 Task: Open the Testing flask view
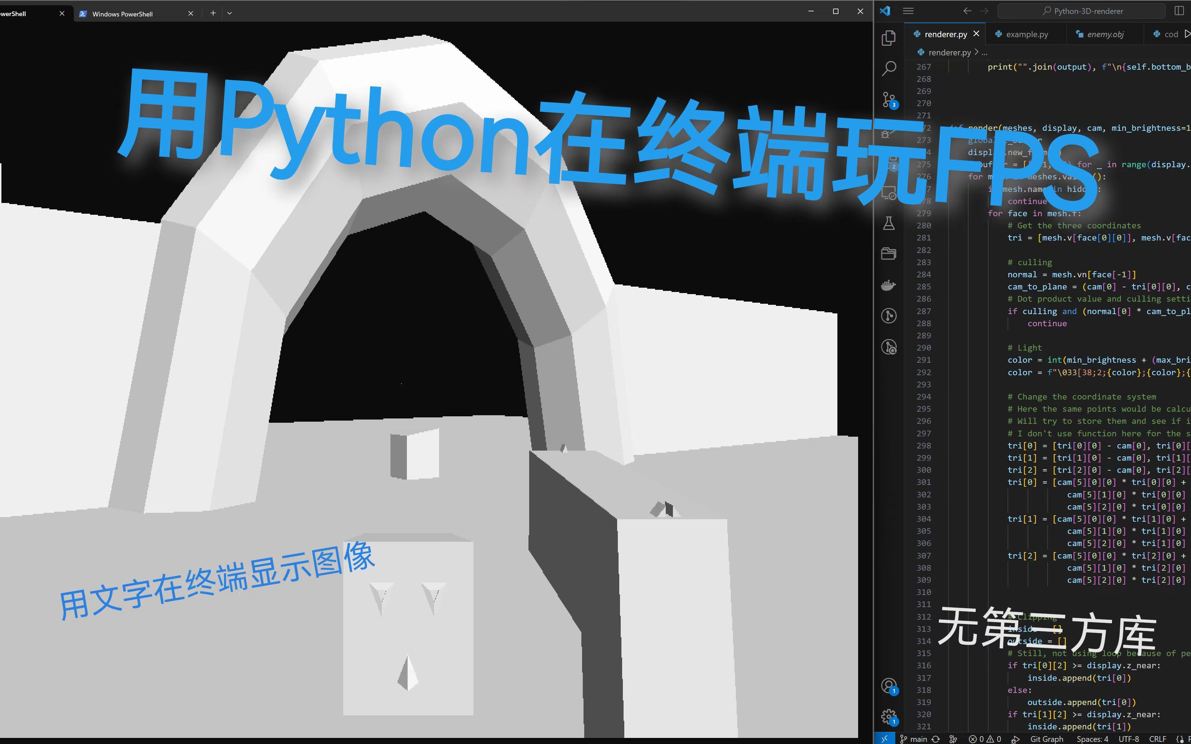pyautogui.click(x=888, y=224)
